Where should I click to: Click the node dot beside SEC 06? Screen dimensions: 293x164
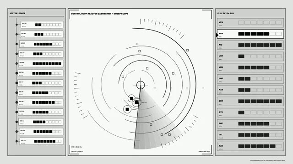(16, 73)
